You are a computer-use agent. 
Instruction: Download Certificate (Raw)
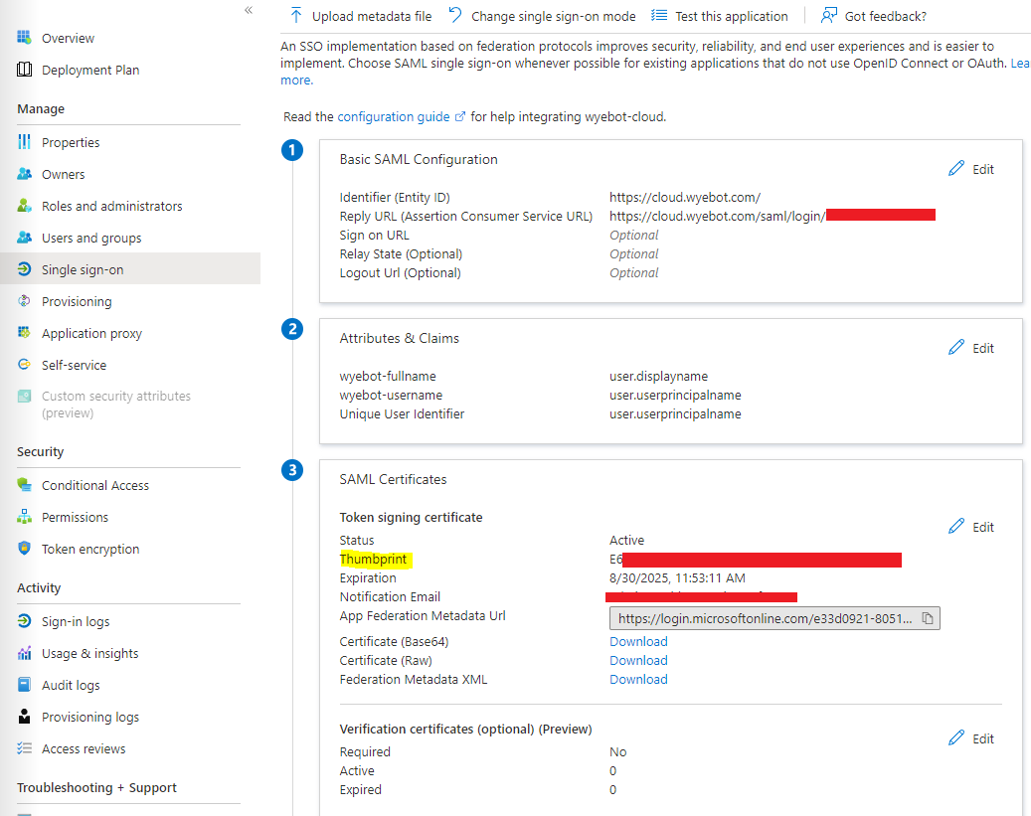(x=638, y=660)
